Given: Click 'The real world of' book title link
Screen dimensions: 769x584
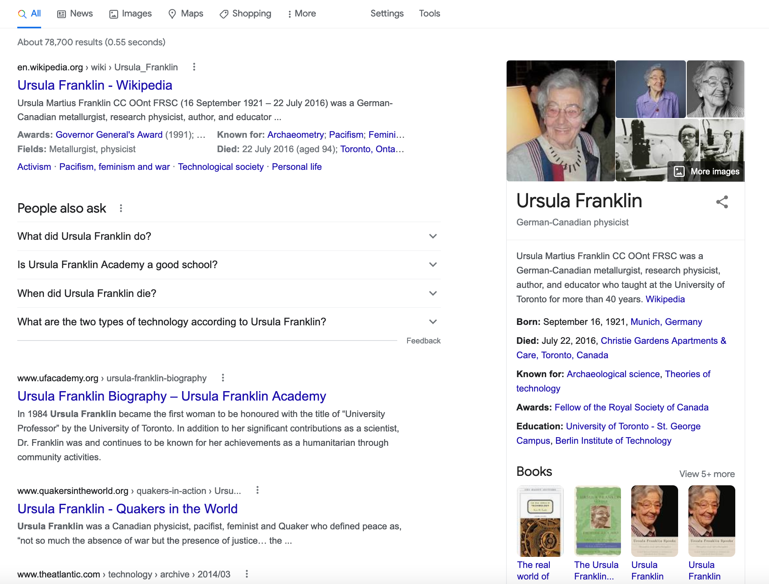Looking at the screenshot, I should click(x=533, y=571).
